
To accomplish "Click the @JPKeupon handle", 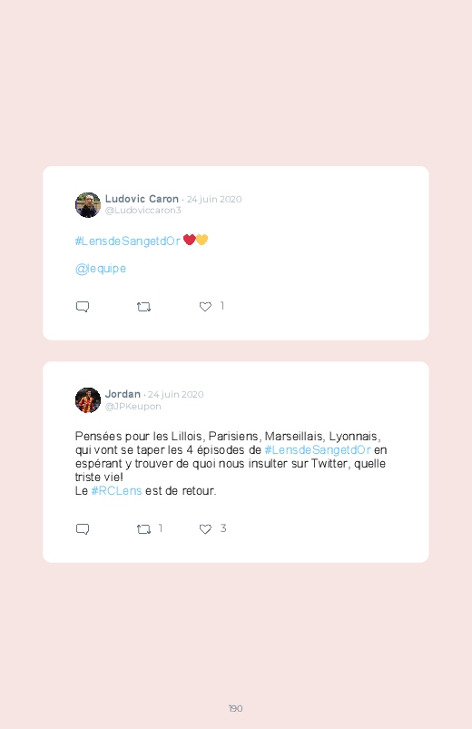I will point(133,407).
